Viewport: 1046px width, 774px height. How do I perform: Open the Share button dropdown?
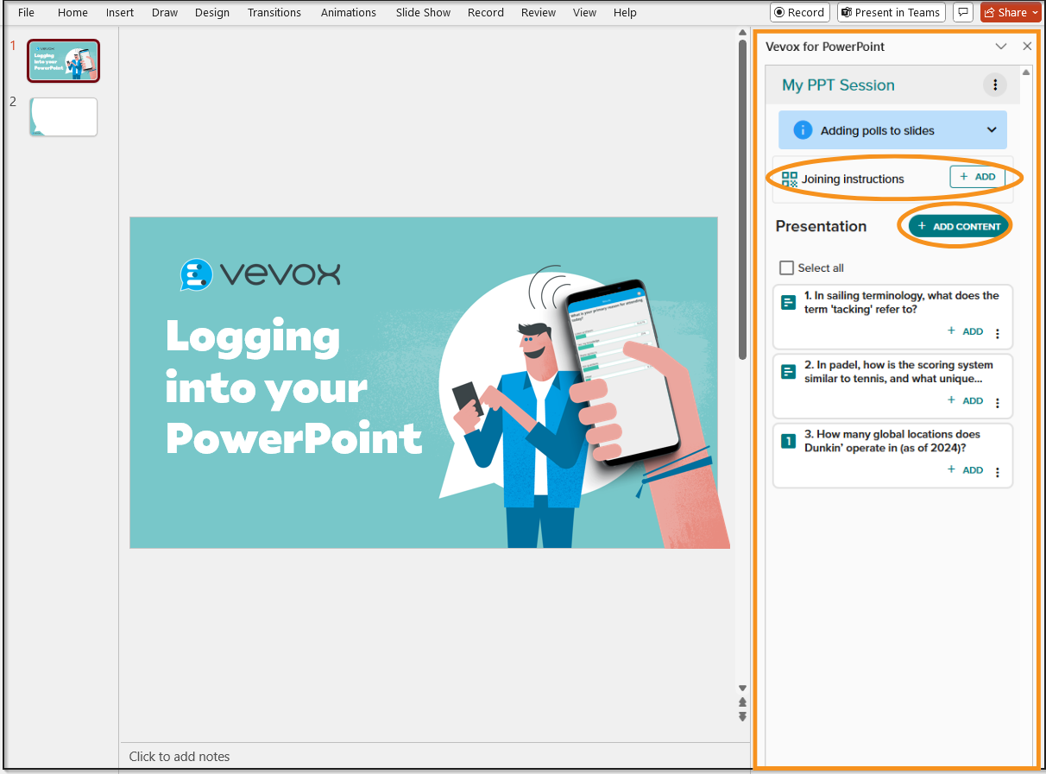click(x=1036, y=13)
